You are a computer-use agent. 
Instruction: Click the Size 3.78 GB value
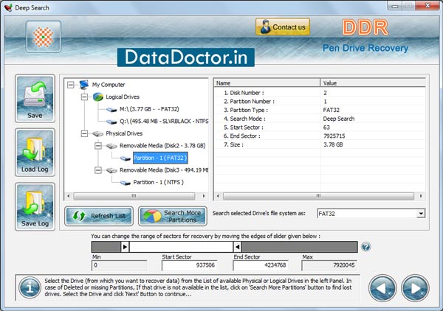[x=333, y=144]
